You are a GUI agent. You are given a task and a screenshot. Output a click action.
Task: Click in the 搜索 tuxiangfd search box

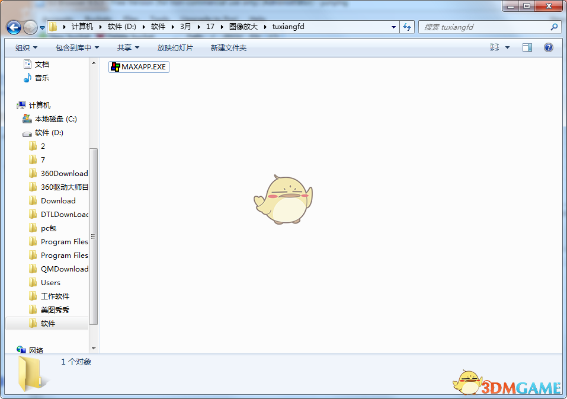[x=483, y=27]
